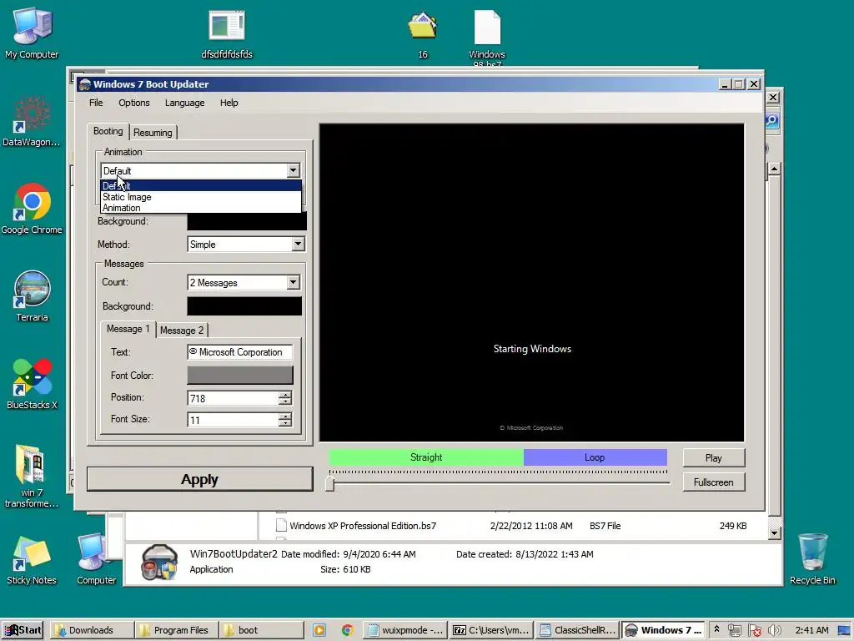Select the Windows XP Professional Edition.bs7 file
The width and height of the screenshot is (854, 641).
[363, 526]
